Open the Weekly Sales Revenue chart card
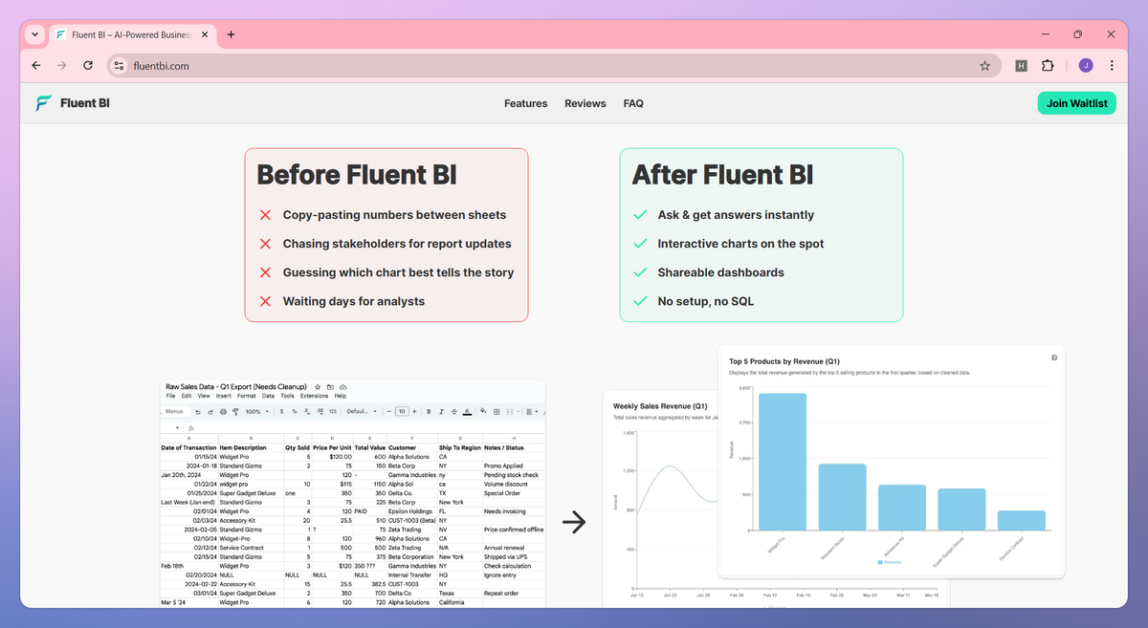 pos(660,498)
